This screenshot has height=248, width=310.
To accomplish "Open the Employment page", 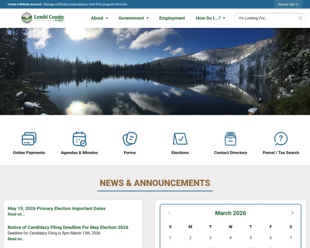I will pyautogui.click(x=172, y=18).
